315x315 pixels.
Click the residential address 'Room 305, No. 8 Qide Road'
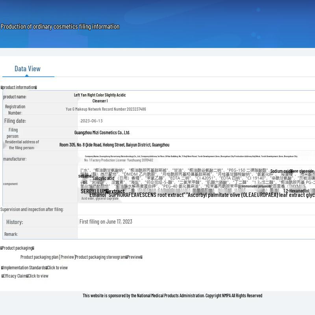coord(114,145)
